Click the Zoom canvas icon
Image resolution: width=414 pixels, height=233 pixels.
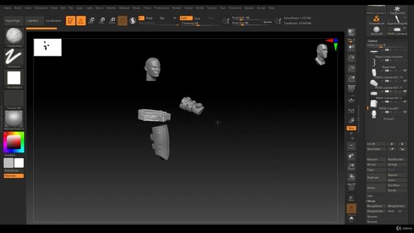(351, 58)
